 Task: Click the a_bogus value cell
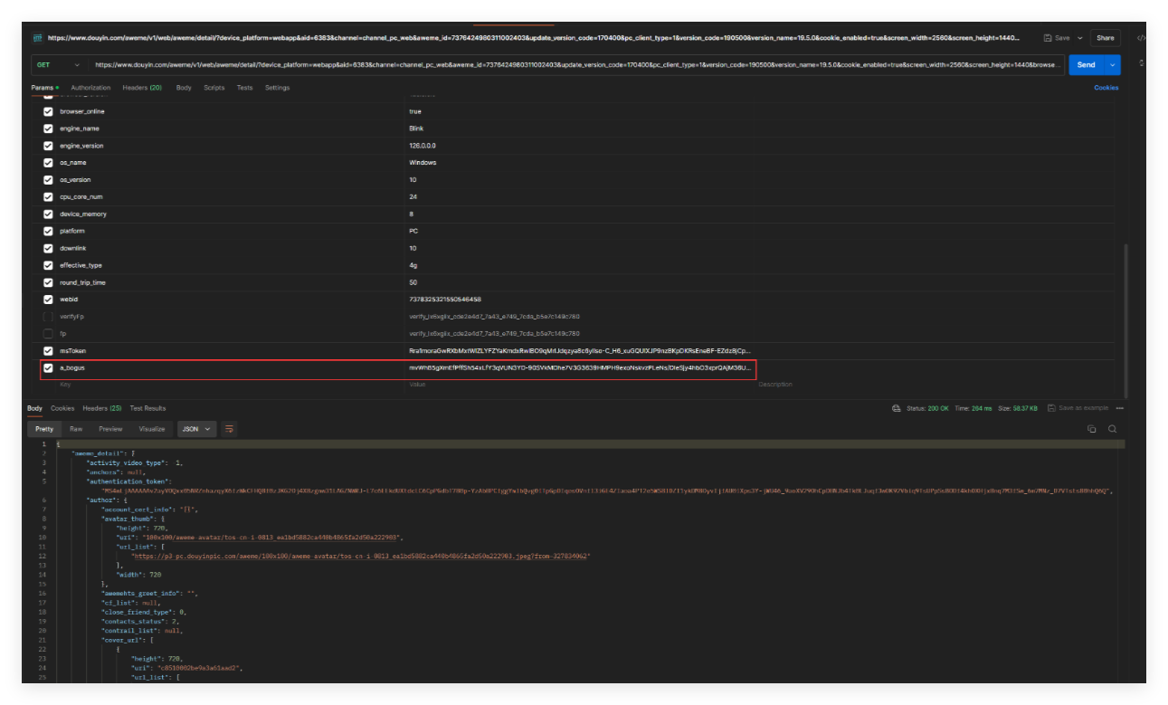click(x=580, y=368)
